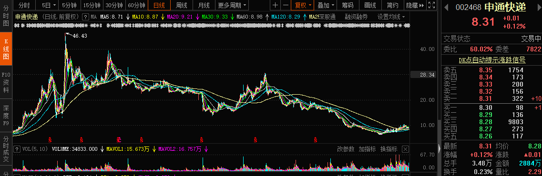
Task: Click the first red S marker on timeline
Action: click(x=50, y=140)
